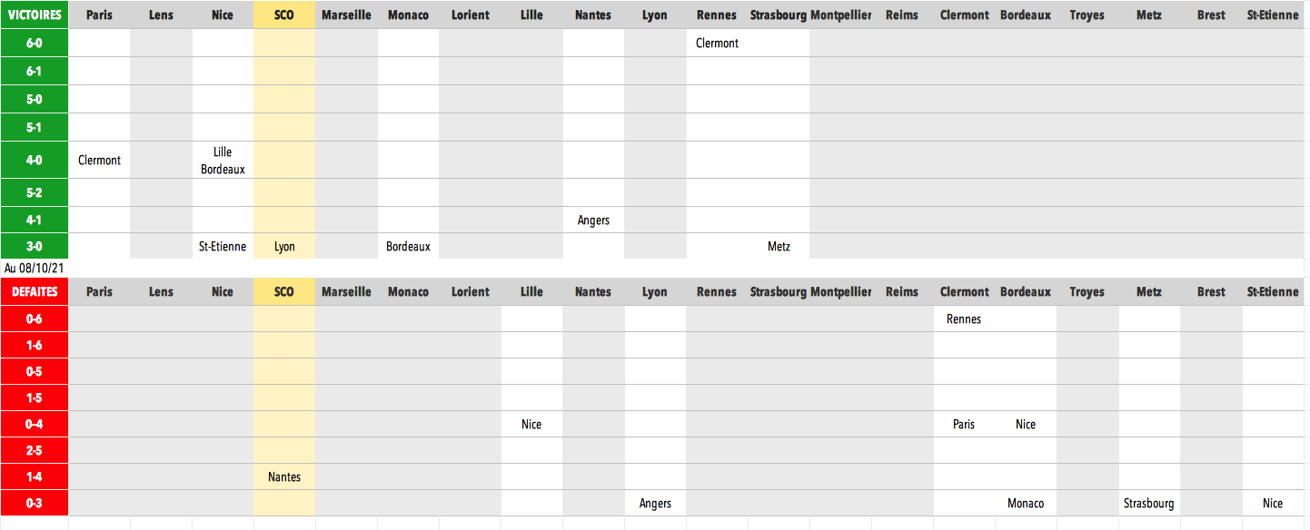Select the 0-3 defeat score label

tap(35, 503)
